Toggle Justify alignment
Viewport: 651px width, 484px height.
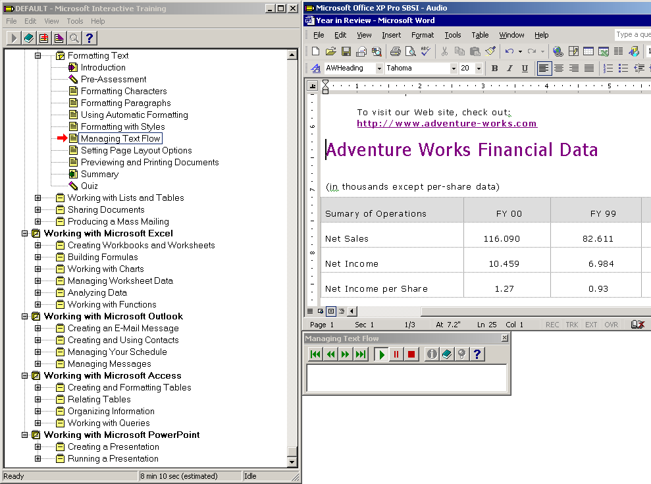click(x=588, y=68)
